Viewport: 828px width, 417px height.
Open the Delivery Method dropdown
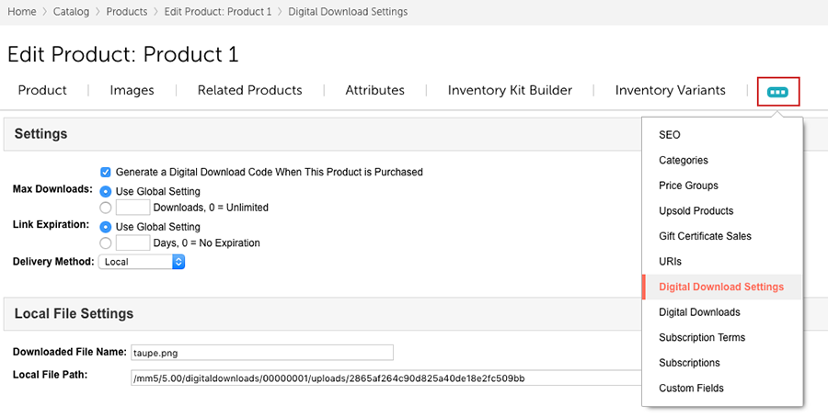coord(142,262)
